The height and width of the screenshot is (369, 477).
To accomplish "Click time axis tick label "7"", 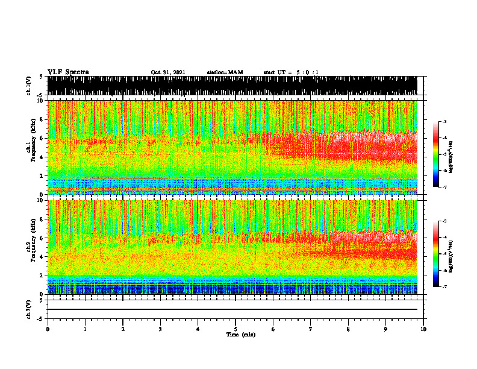I will coord(311,329).
